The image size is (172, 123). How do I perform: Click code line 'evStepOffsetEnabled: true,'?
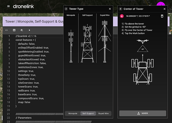pos(33,48)
